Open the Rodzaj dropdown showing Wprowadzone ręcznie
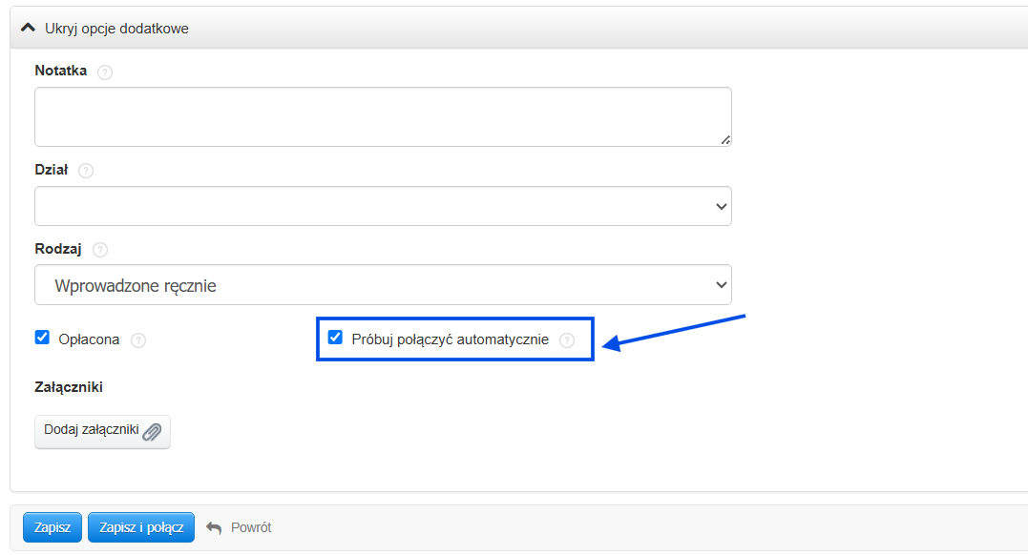This screenshot has height=555, width=1028. [383, 285]
